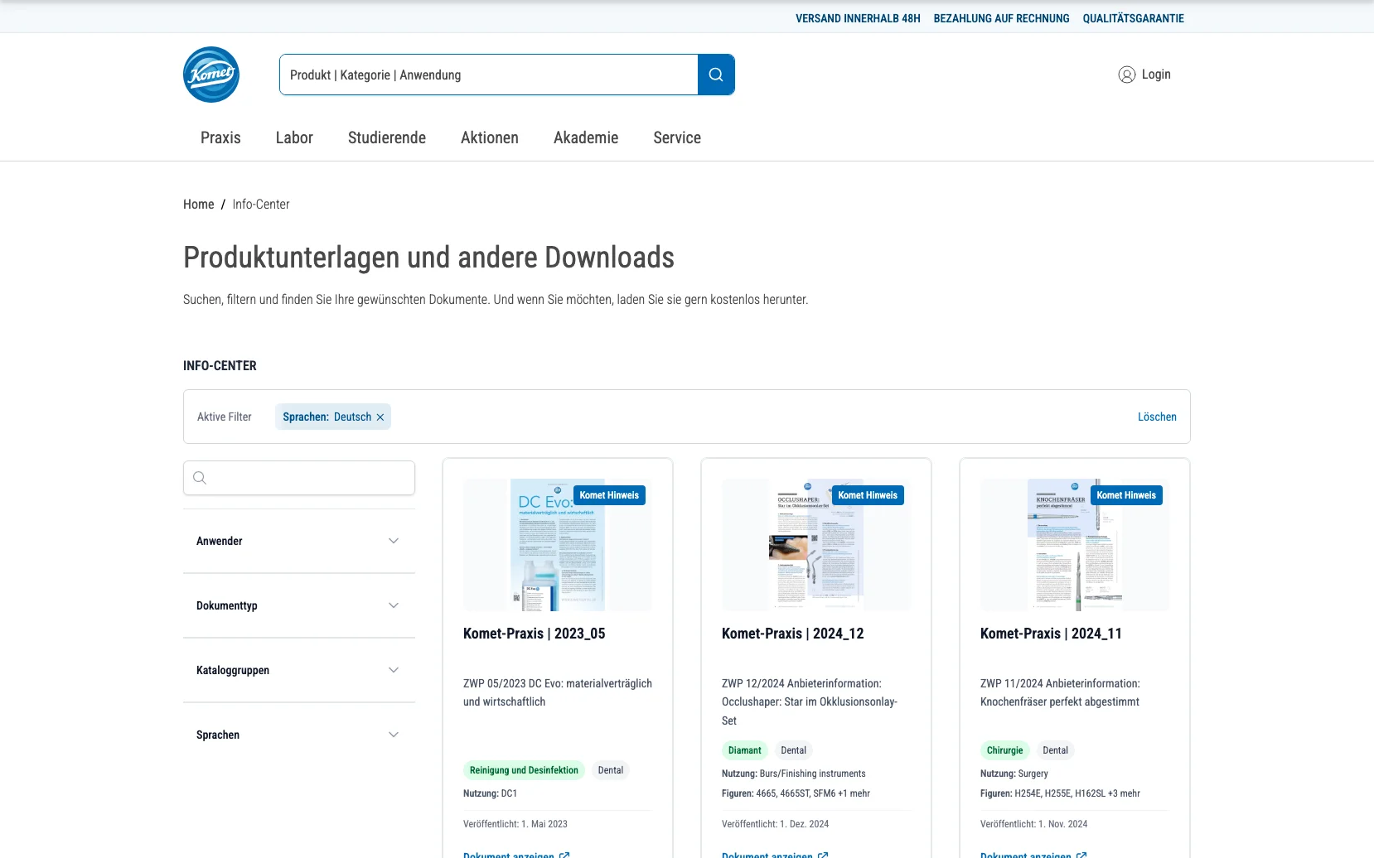Click Dokument anzeigen for 2023_05

pos(509,855)
